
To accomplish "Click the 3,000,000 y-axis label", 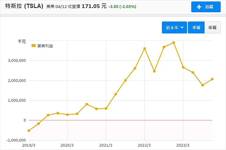I will pyautogui.click(x=17, y=60).
